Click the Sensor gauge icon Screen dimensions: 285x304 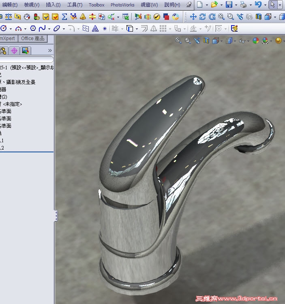(27, 17)
